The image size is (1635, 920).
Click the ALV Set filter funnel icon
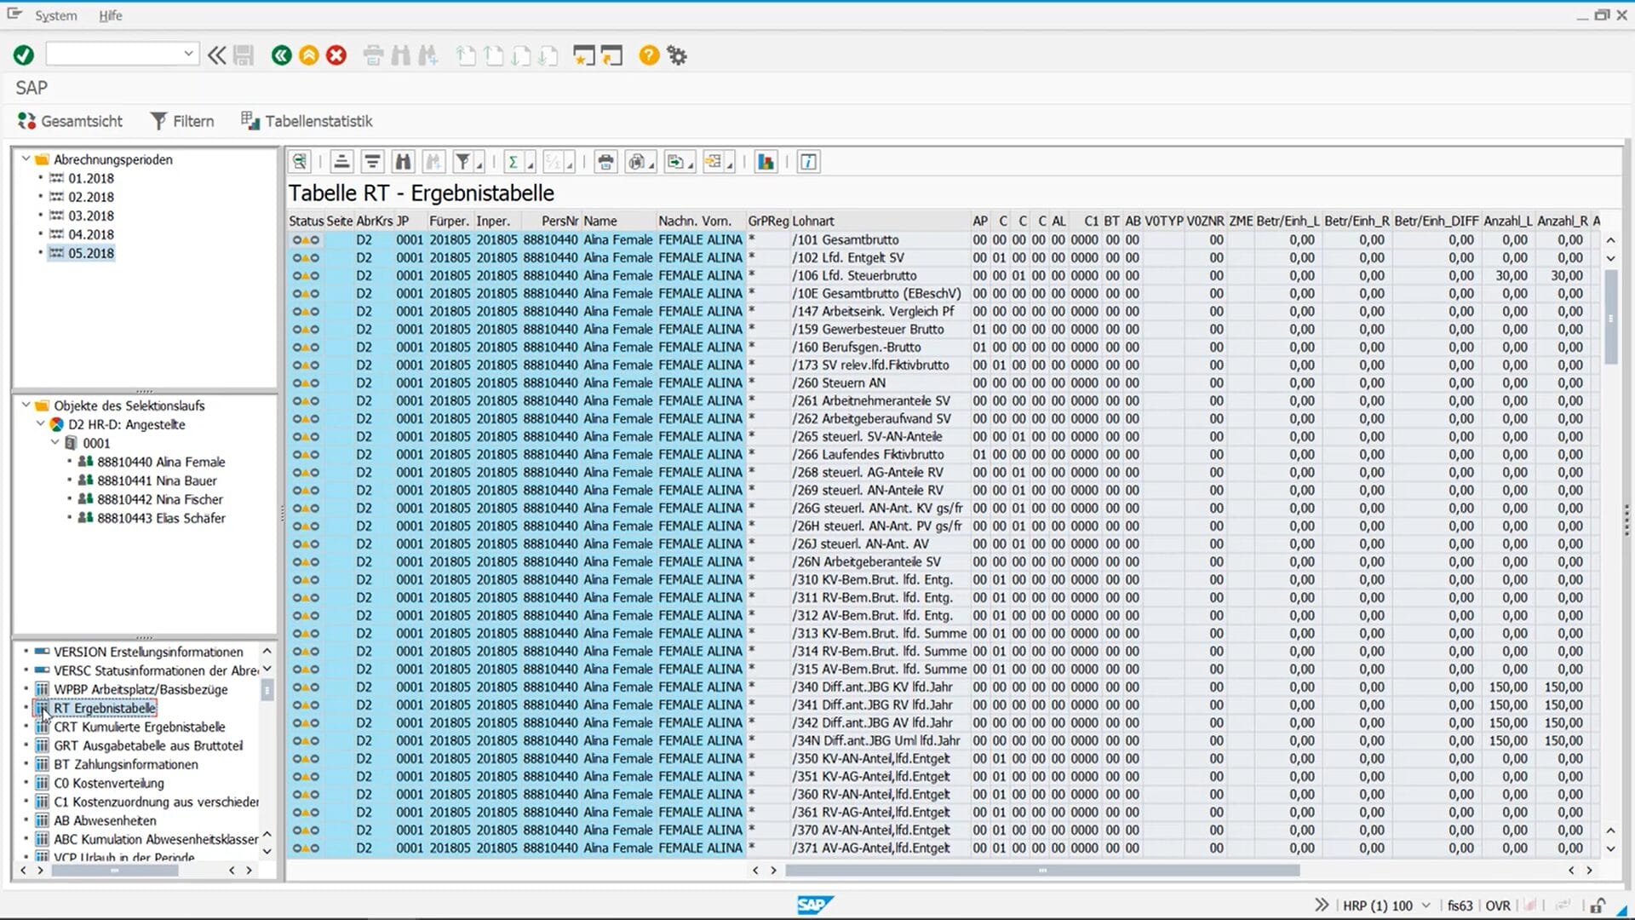(x=462, y=162)
